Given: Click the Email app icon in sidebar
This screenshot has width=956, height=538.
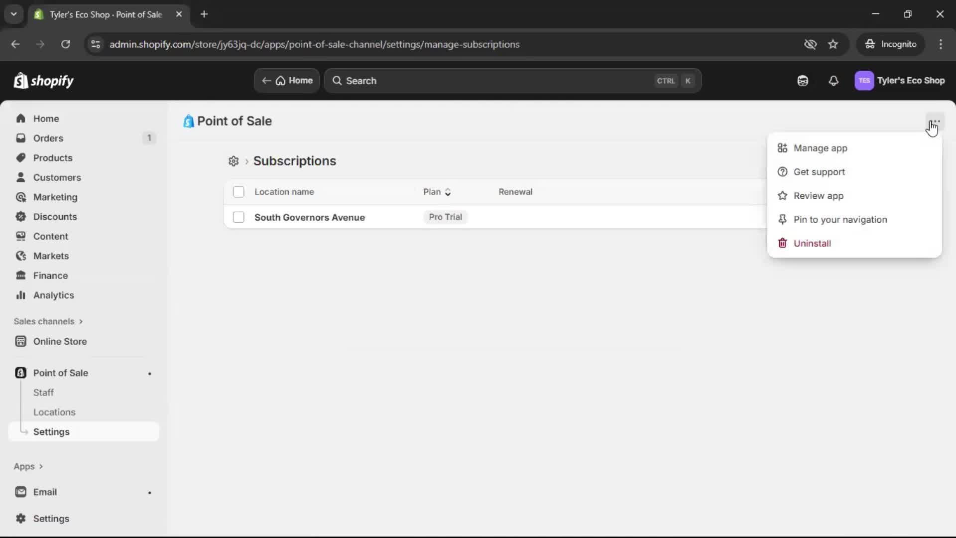Looking at the screenshot, I should [20, 492].
